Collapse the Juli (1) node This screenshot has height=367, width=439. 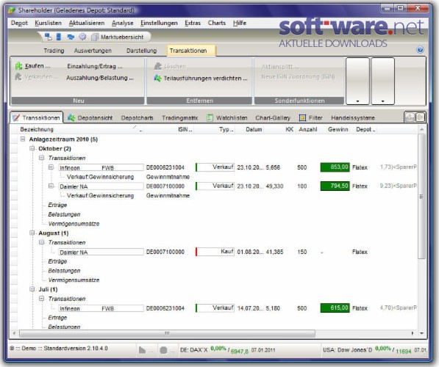(32, 289)
